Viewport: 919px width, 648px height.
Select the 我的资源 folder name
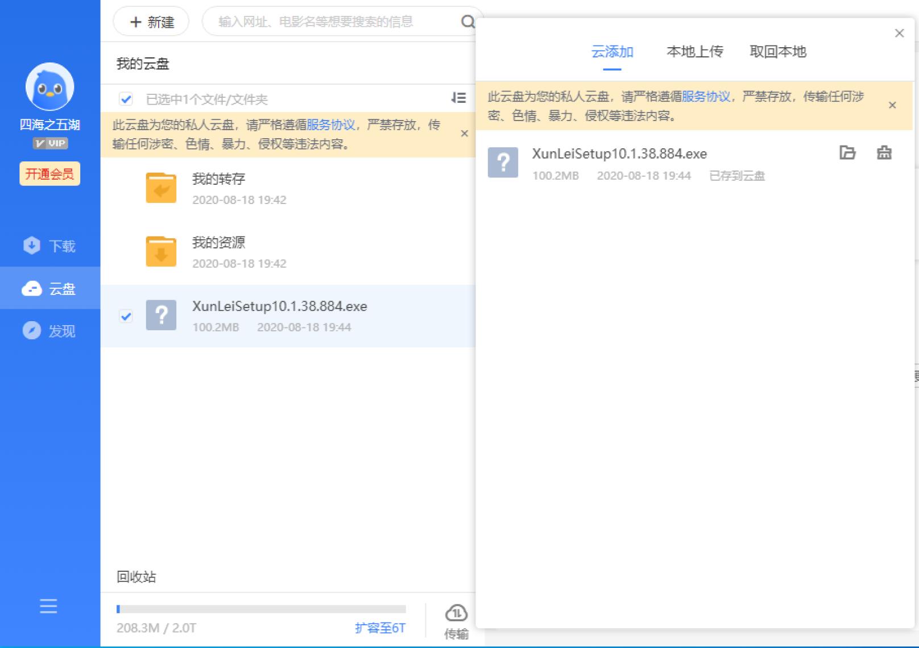click(x=219, y=243)
